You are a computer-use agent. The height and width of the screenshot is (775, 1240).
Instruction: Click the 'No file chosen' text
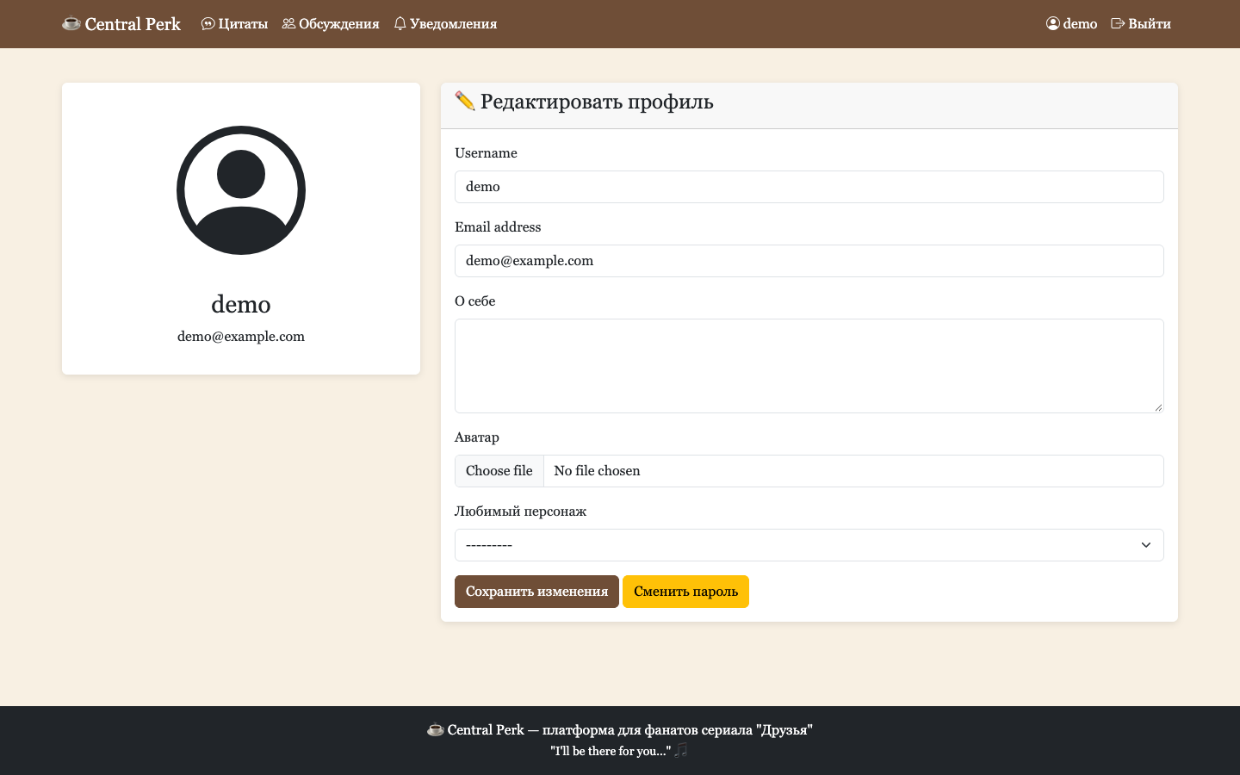coord(597,471)
